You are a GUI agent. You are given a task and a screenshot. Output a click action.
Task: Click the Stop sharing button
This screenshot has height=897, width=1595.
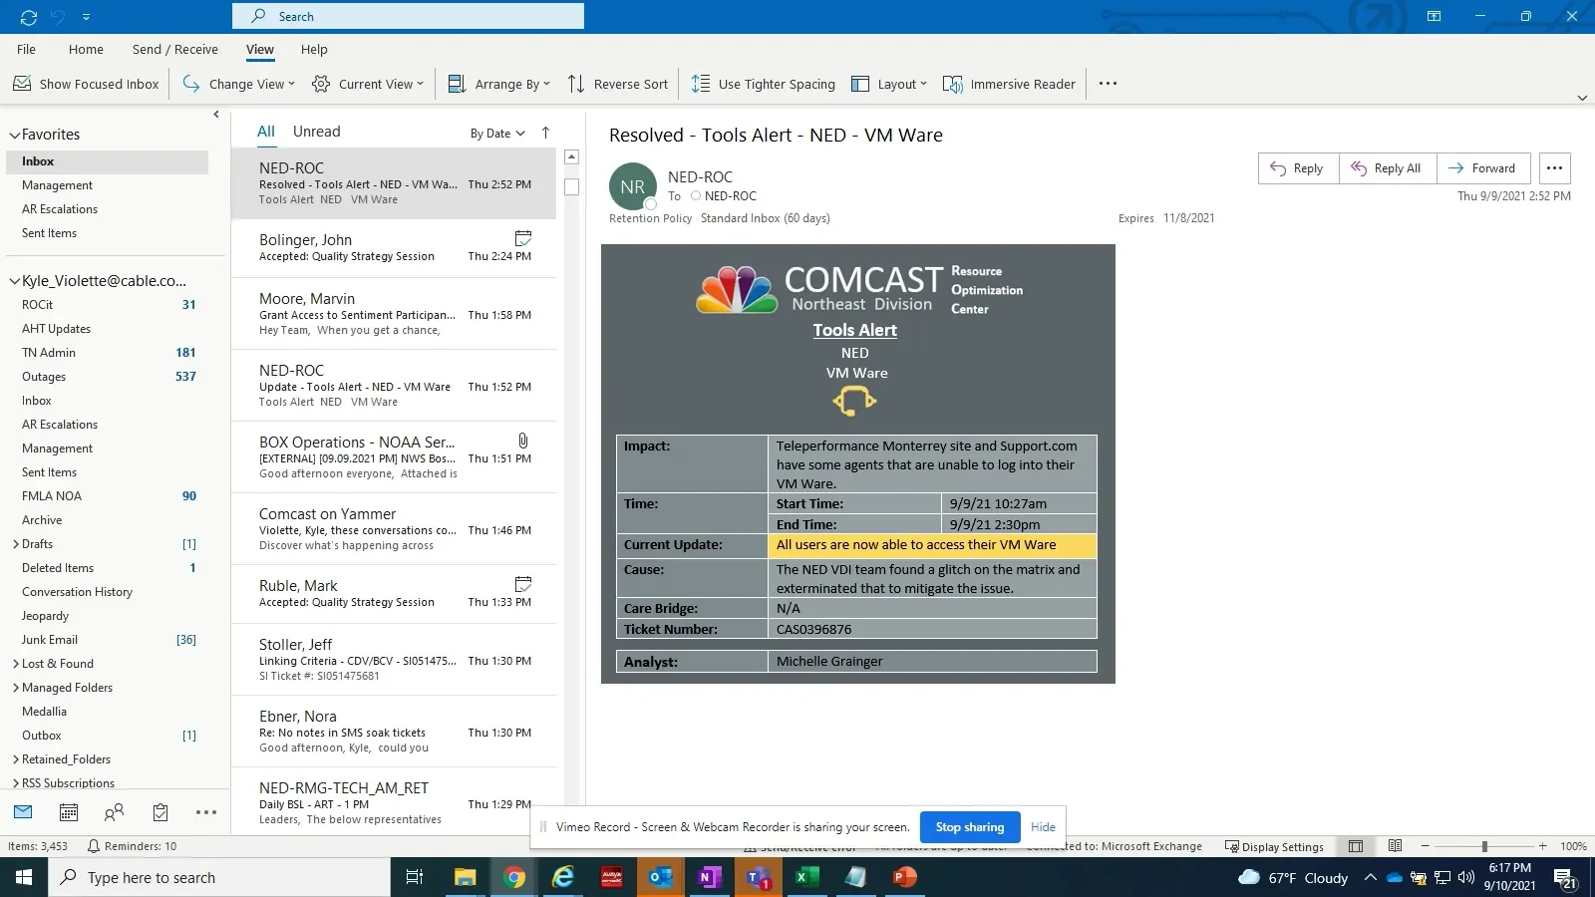[968, 826]
